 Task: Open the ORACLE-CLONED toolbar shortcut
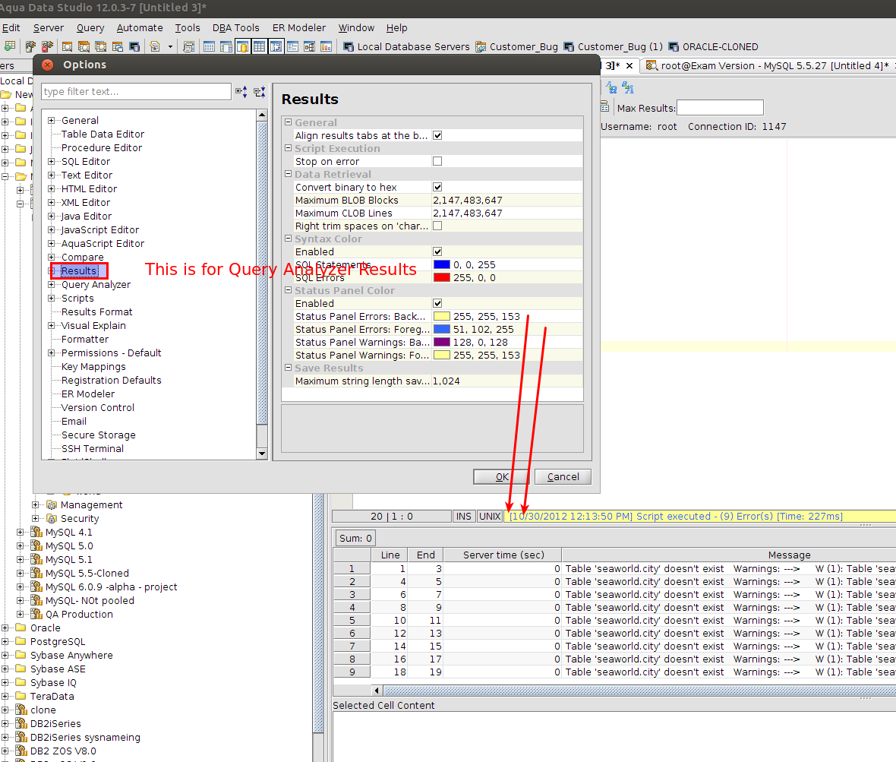click(x=713, y=47)
